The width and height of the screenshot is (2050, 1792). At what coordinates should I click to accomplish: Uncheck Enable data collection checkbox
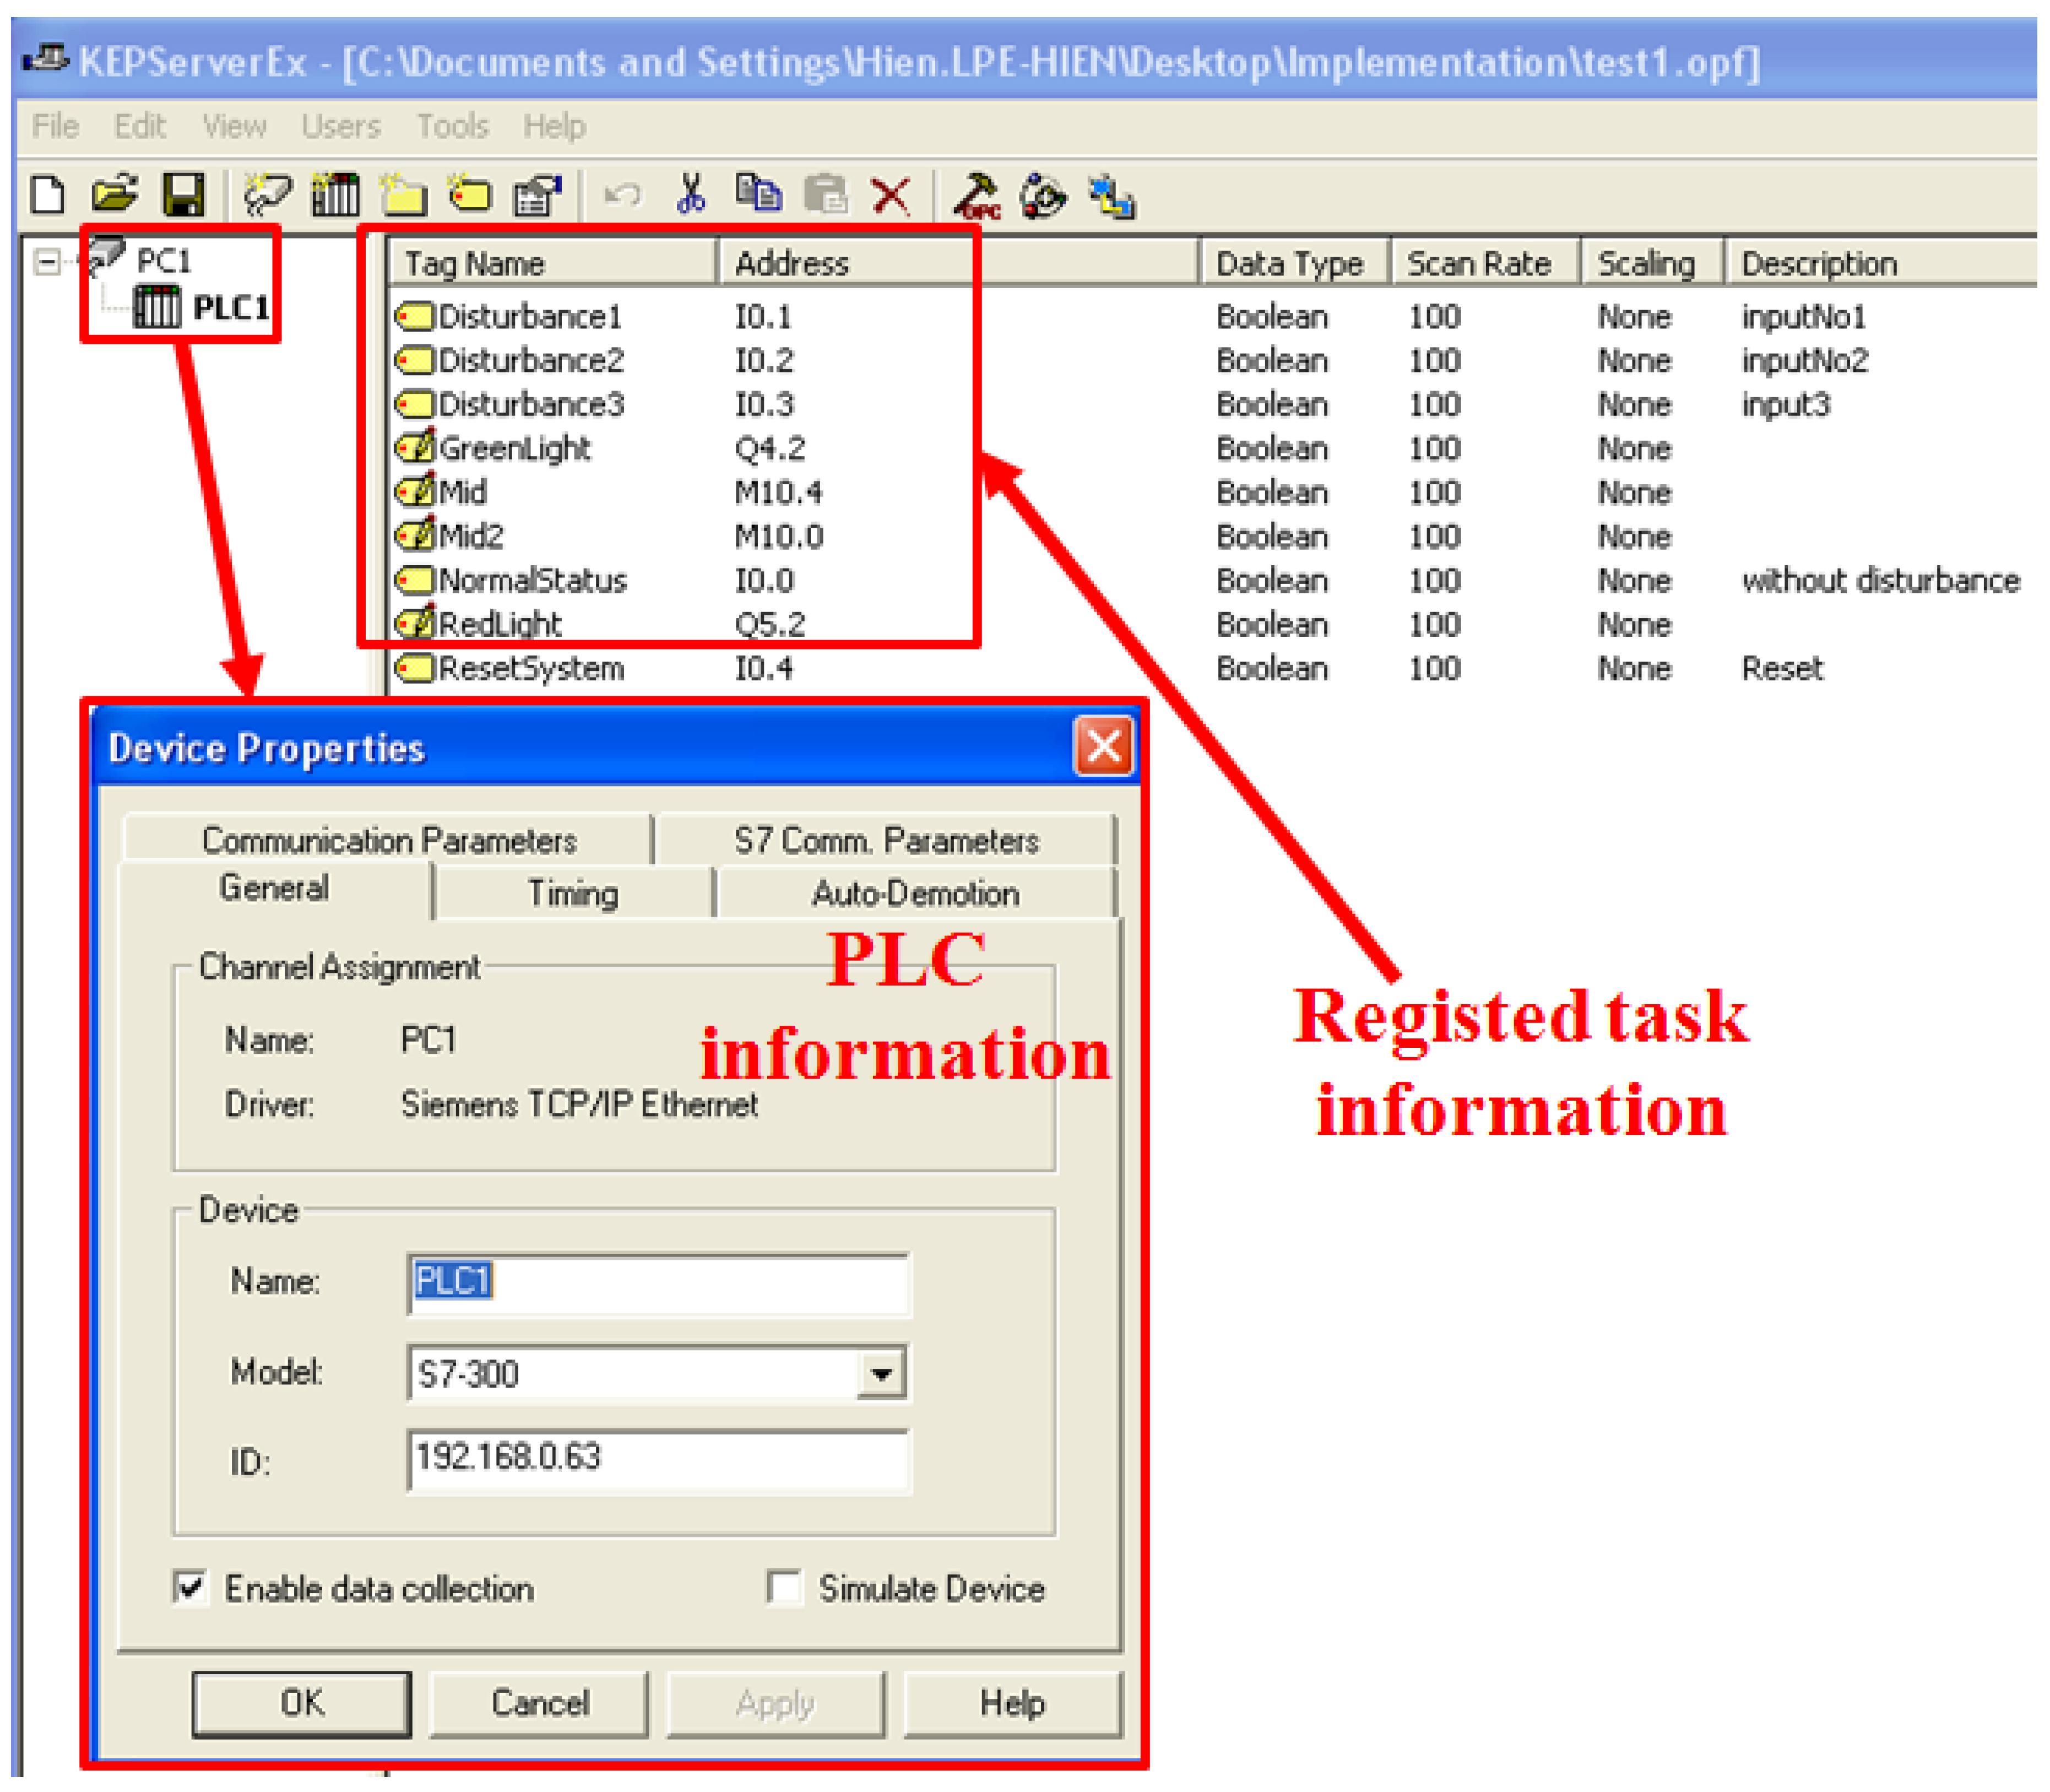190,1587
